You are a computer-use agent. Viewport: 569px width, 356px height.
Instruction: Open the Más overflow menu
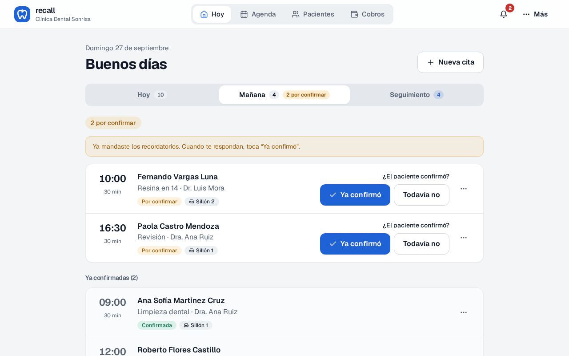535,14
